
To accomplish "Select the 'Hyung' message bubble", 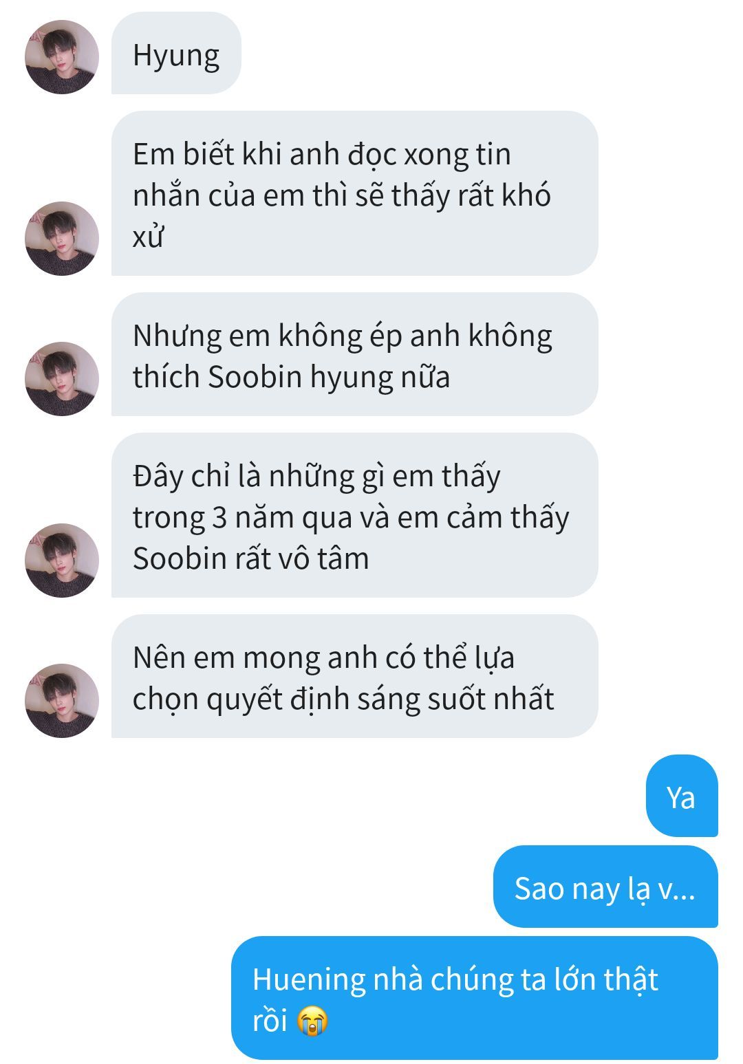I will pos(176,54).
